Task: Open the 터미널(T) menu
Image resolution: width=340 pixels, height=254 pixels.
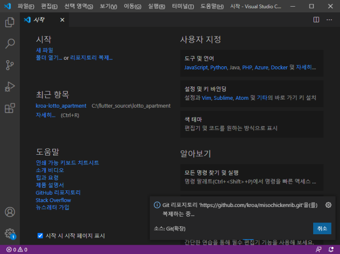Action: tap(183, 6)
